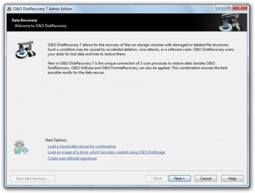Click the Start Options group label
The width and height of the screenshot is (255, 193).
point(56,140)
